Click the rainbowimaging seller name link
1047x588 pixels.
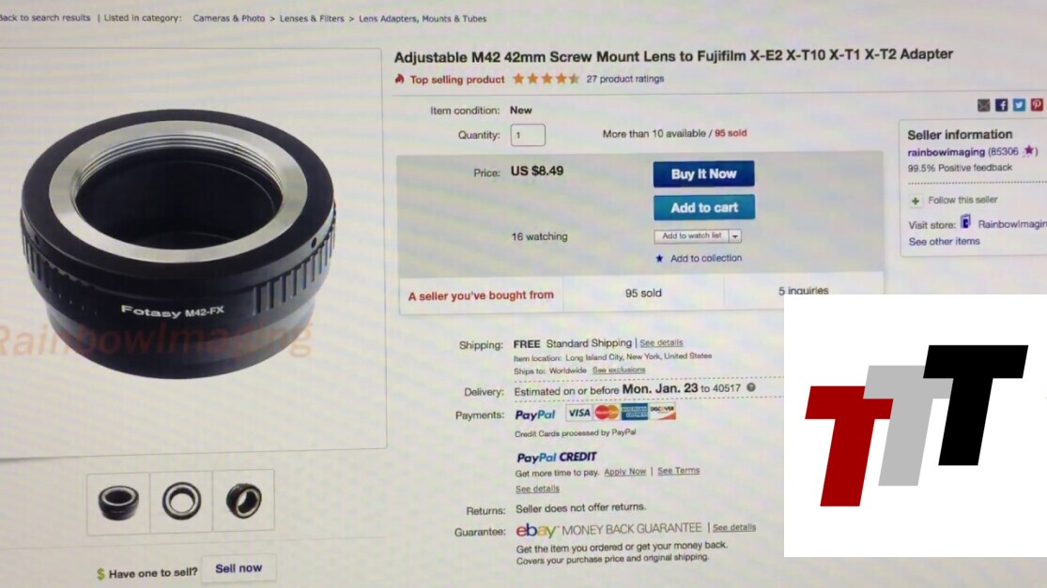[x=946, y=152]
